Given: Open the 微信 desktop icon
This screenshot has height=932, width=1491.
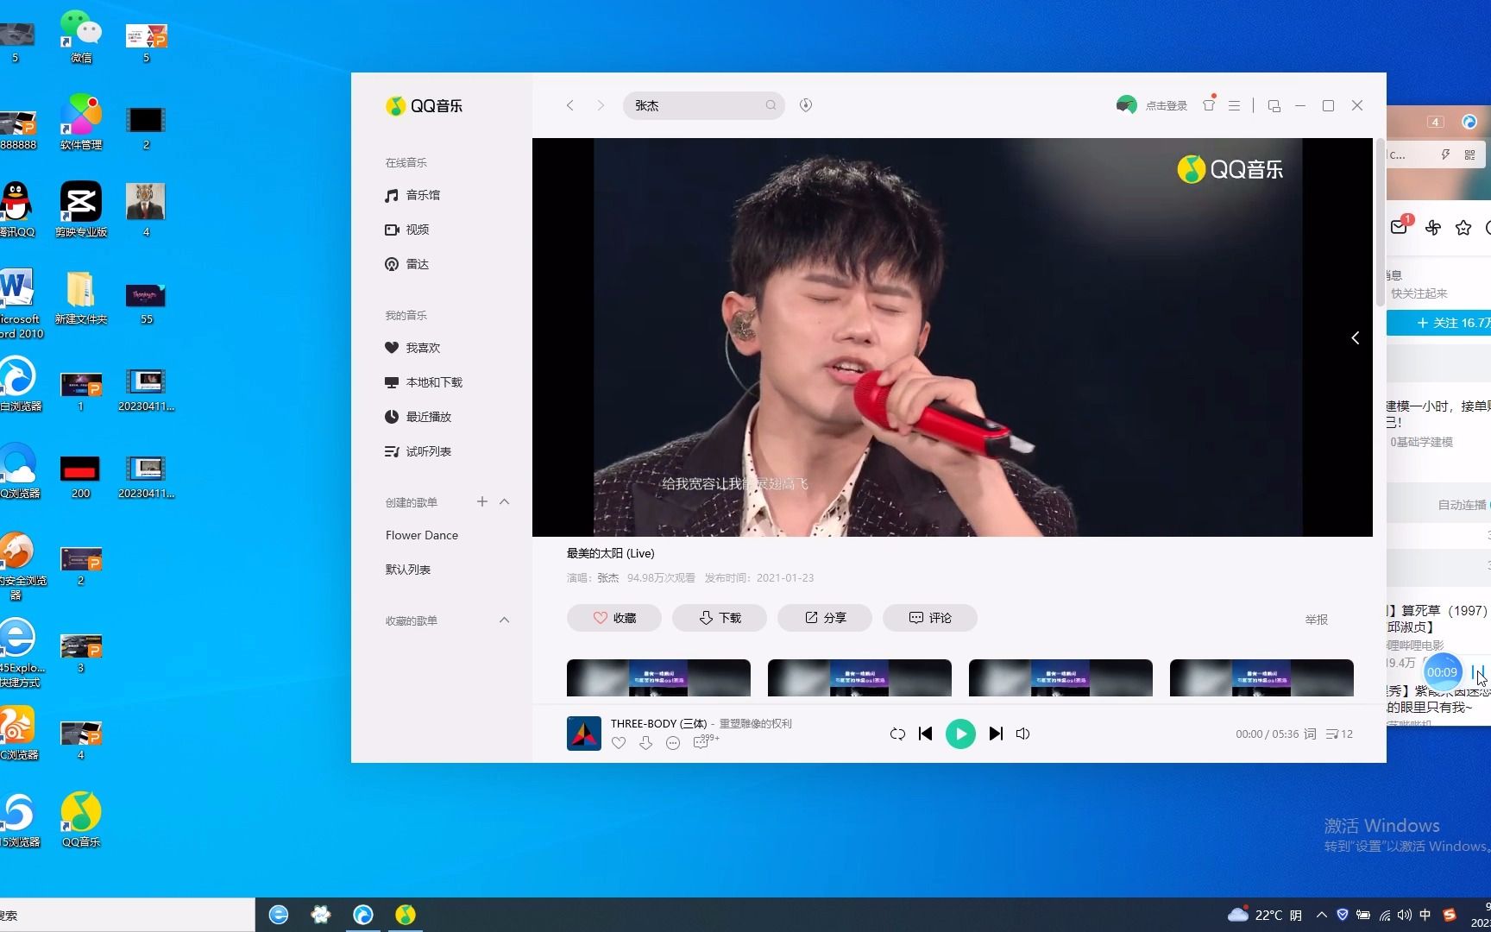Looking at the screenshot, I should pos(81,37).
